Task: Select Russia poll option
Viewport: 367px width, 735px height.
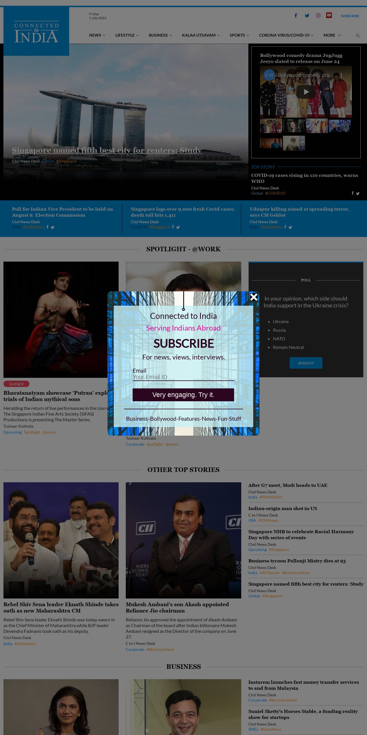Action: click(x=279, y=330)
